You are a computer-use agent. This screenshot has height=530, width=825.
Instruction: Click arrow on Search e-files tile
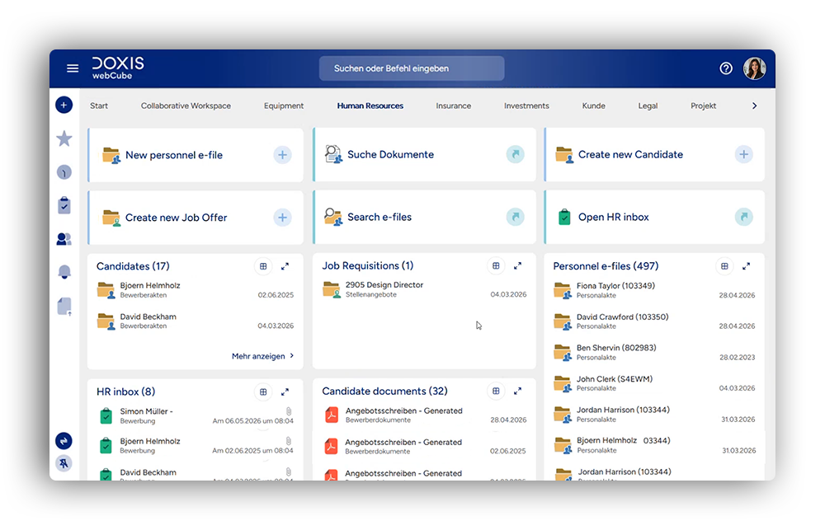point(515,217)
